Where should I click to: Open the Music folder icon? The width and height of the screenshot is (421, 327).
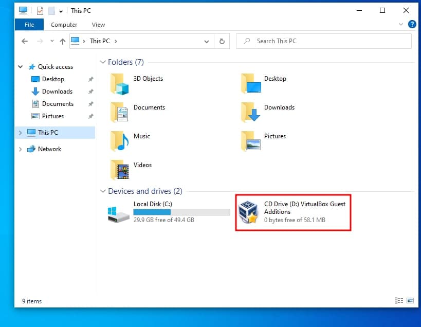[x=119, y=141]
